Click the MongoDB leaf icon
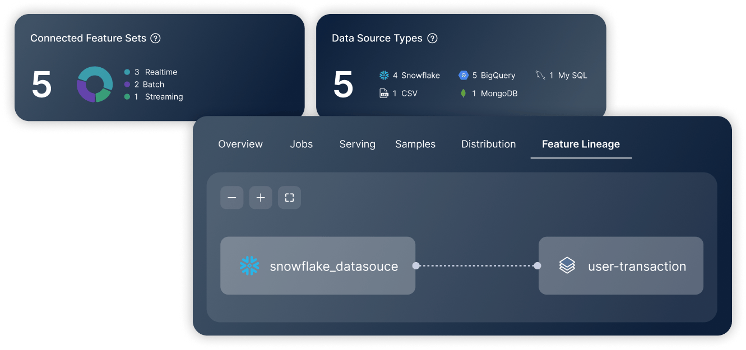 click(463, 94)
